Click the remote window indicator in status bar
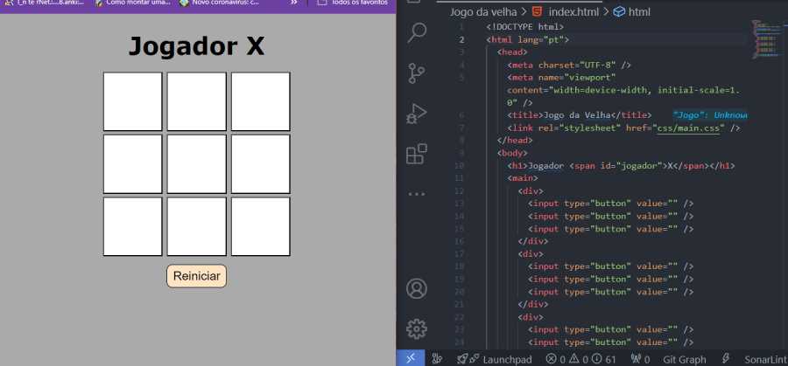This screenshot has width=788, height=366. point(411,358)
